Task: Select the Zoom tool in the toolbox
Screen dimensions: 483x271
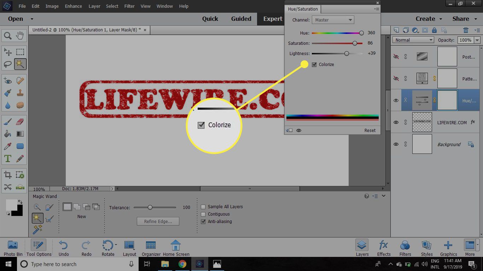Action: [x=8, y=35]
